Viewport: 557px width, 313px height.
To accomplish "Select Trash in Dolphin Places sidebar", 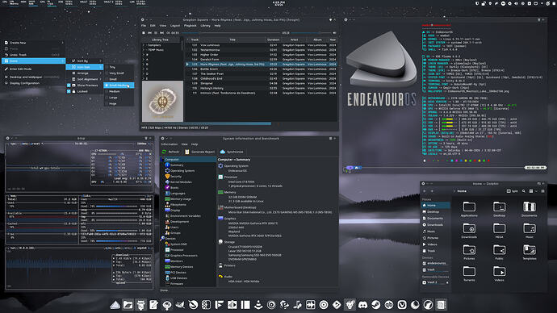I will click(436, 251).
